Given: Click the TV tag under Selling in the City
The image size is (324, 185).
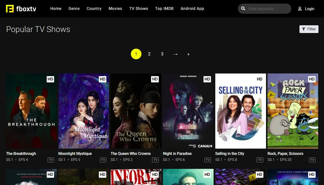Looking at the screenshot, I should 260,160.
